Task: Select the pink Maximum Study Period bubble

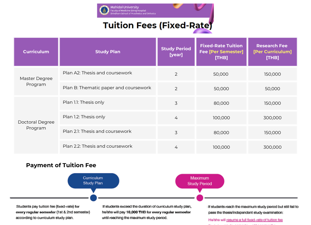Action: tap(200, 181)
